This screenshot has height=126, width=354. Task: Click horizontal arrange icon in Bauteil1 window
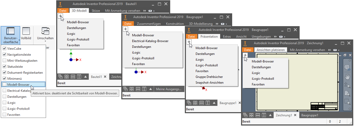coord(73,77)
